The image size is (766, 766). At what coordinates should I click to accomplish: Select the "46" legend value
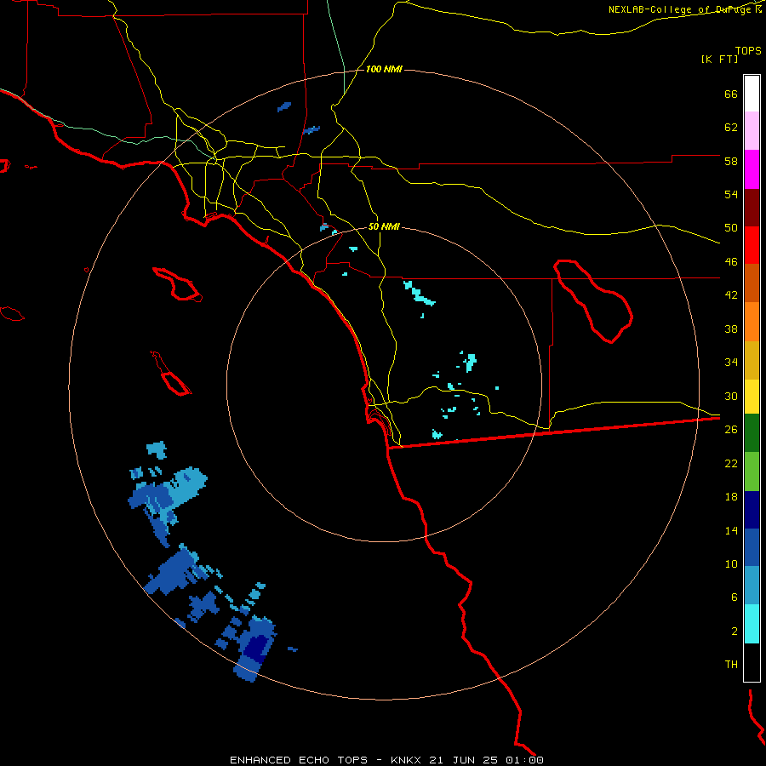click(x=731, y=262)
